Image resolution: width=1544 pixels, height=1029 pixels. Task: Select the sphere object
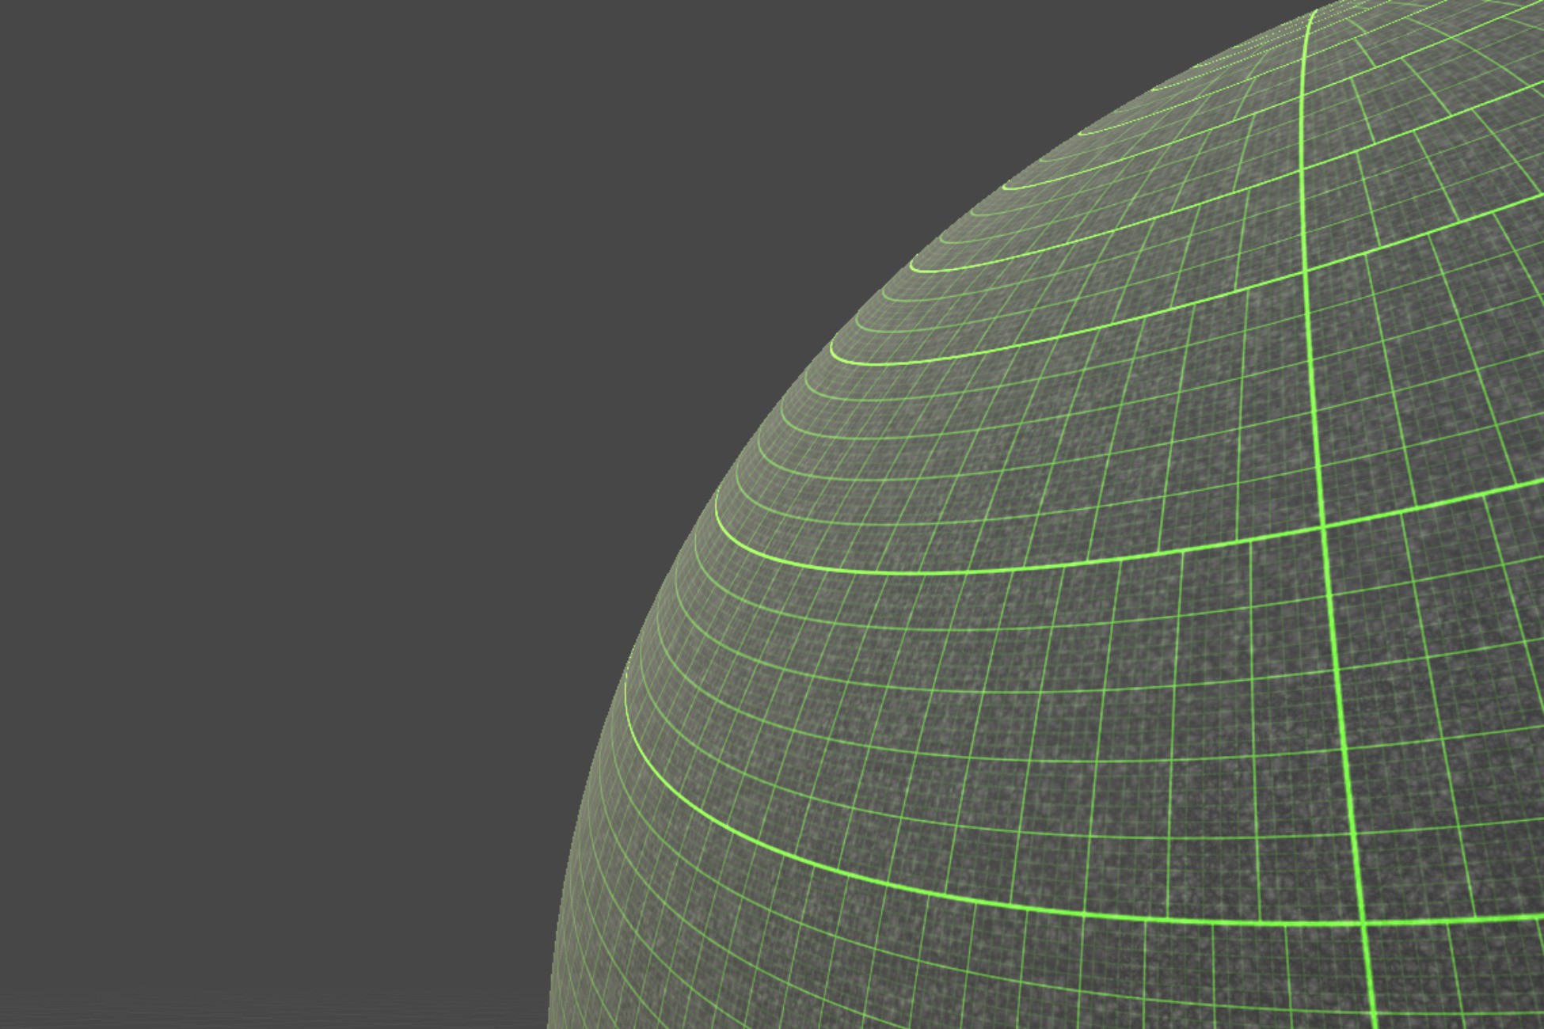(x=1148, y=554)
